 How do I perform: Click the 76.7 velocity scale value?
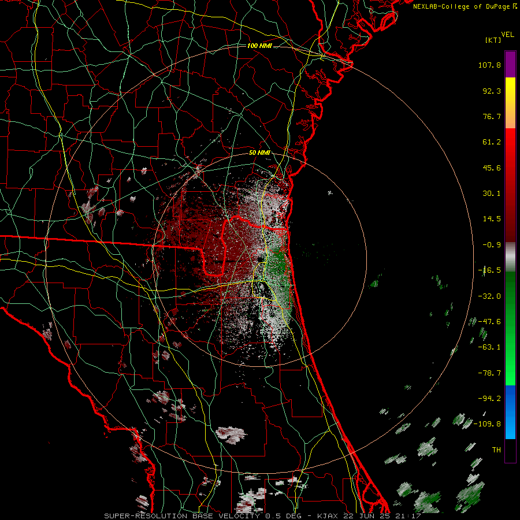click(x=492, y=116)
